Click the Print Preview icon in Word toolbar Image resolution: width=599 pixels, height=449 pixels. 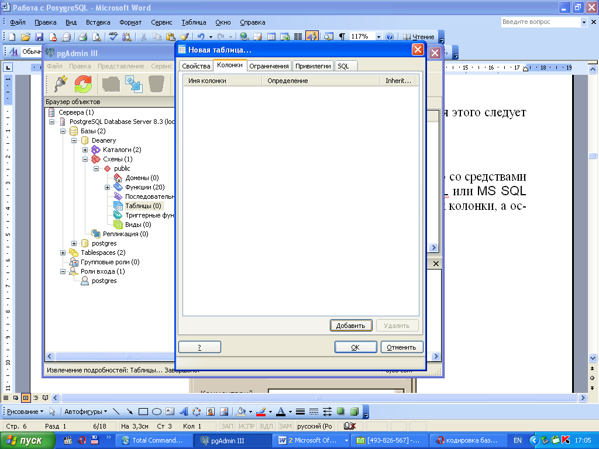97,37
